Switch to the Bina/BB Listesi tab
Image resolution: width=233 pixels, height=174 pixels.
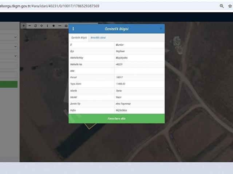point(98,38)
